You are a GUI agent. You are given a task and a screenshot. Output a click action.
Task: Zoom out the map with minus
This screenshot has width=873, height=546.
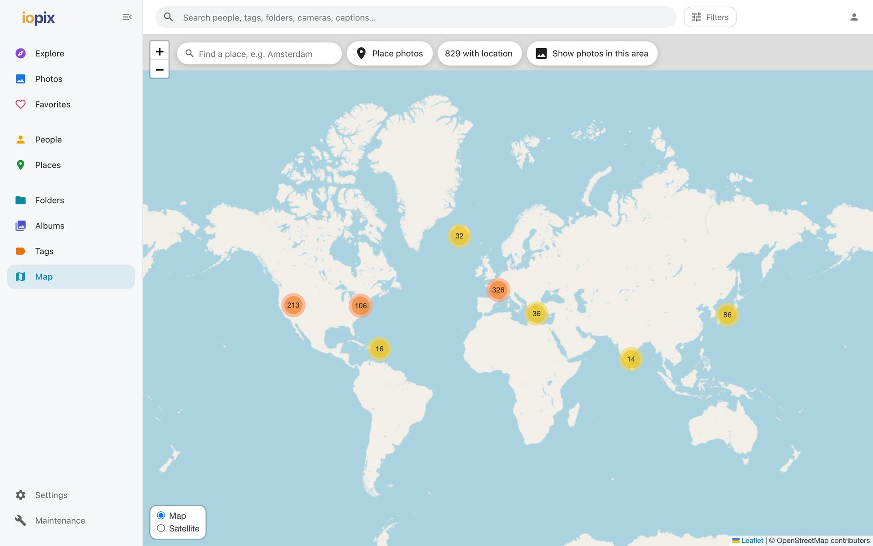[160, 69]
